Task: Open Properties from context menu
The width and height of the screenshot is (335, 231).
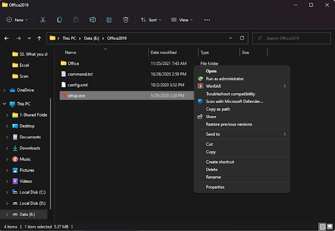Action: (x=242, y=187)
